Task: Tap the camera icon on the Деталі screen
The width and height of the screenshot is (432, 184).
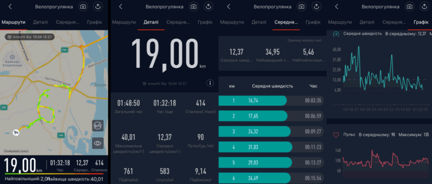Action: [x=193, y=6]
